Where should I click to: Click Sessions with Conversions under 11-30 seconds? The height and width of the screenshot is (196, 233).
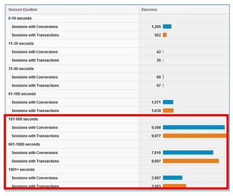[x=35, y=52]
